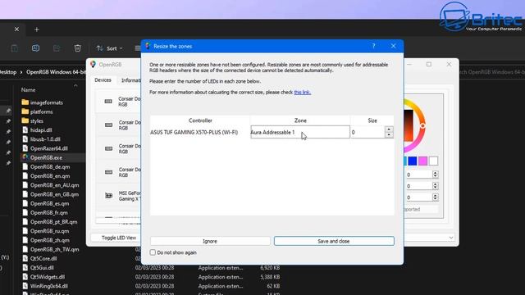Click the top color value spinbox arrows
This screenshot has height=295, width=525.
pos(436,175)
